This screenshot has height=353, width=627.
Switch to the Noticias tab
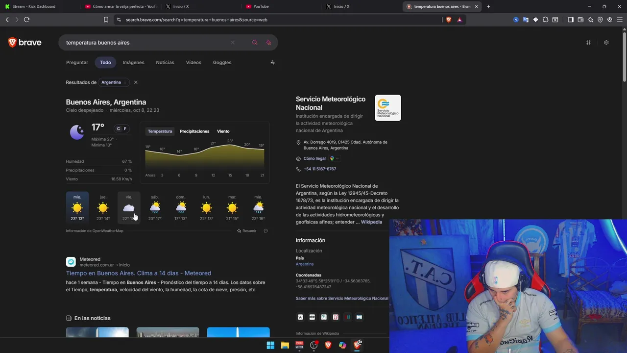click(x=165, y=62)
